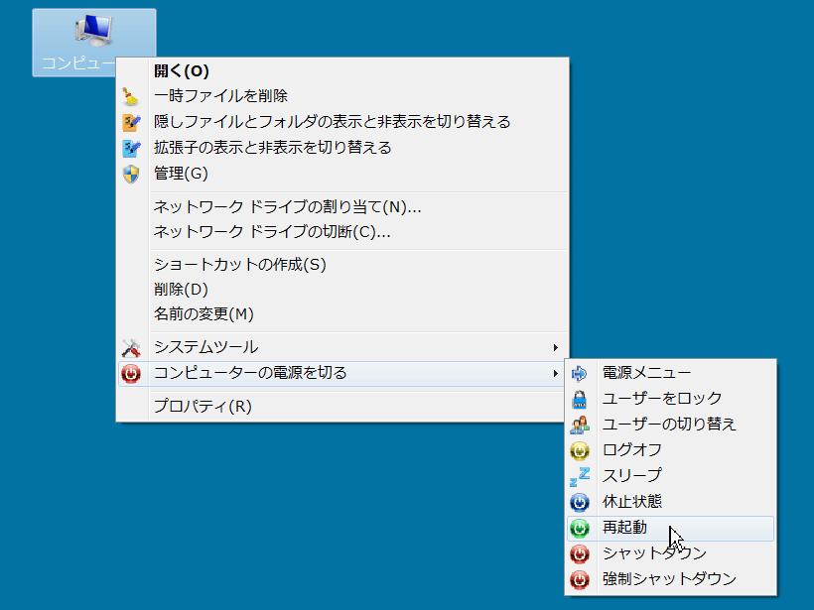
Task: Click the shield icon next to 管理(G)
Action: 131,174
